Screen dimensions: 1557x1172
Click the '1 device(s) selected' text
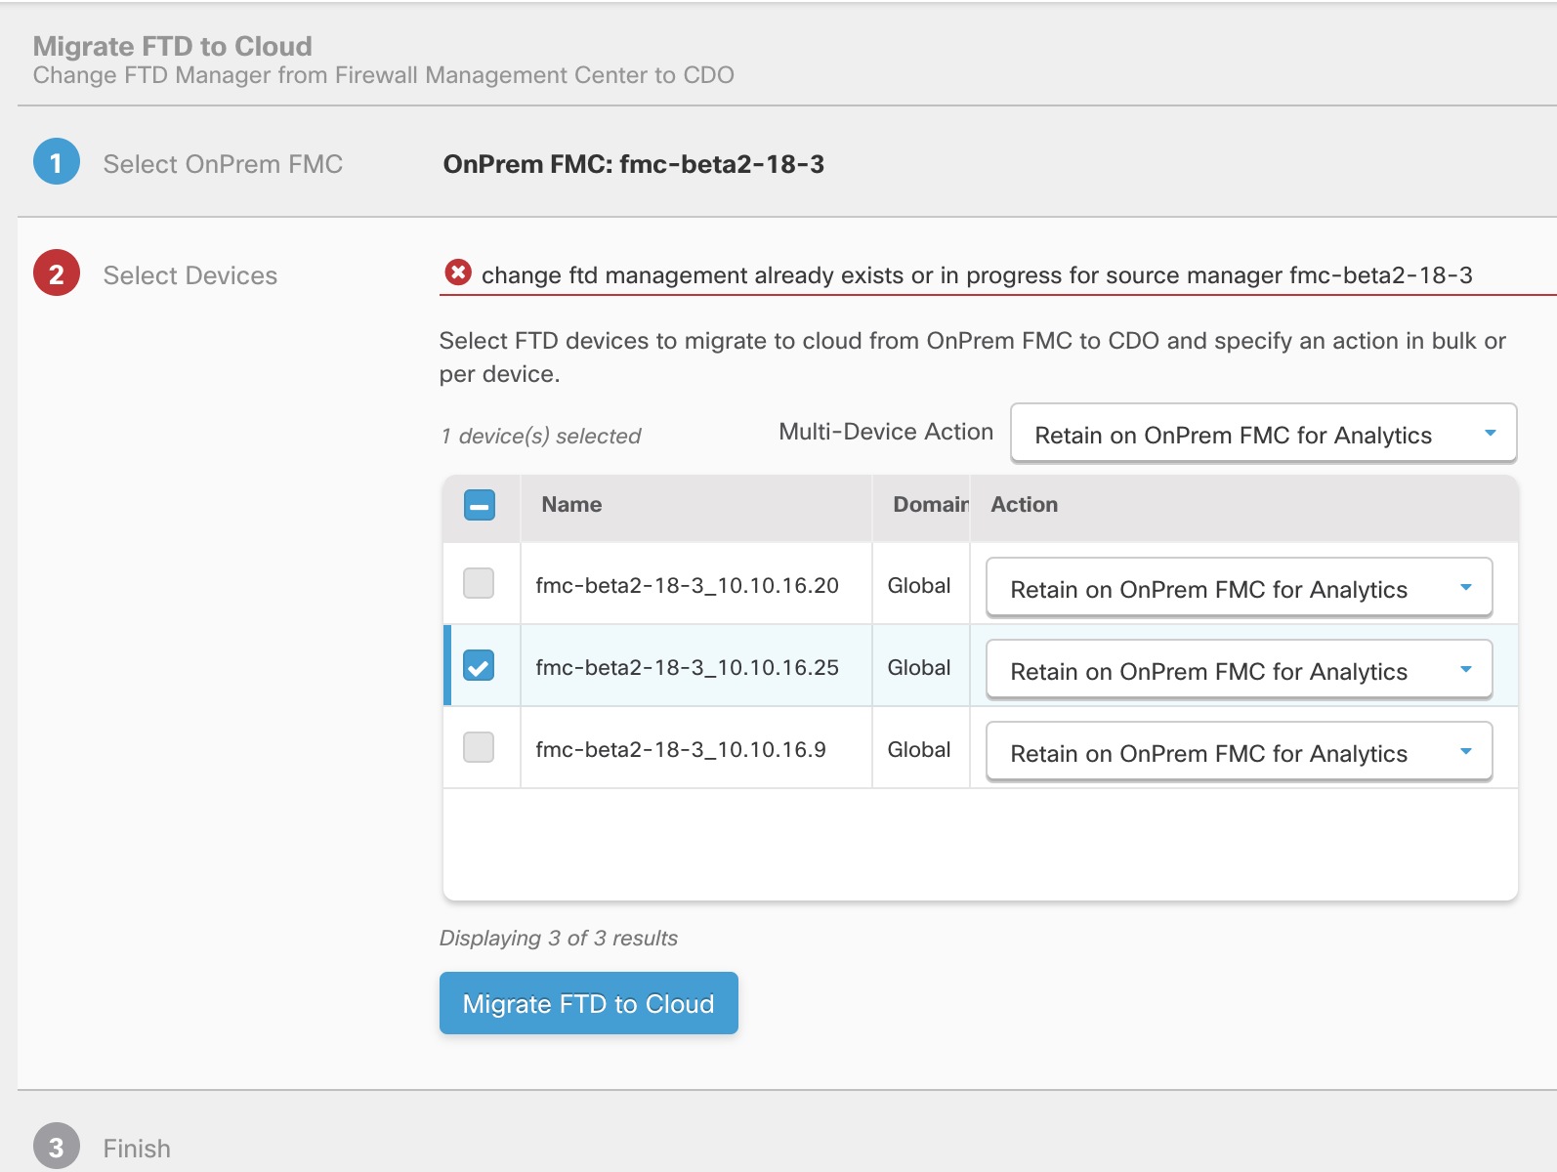coord(541,436)
